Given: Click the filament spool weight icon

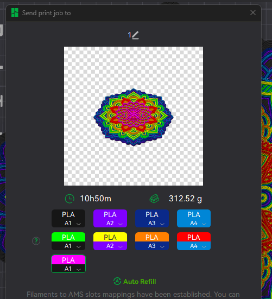Looking at the screenshot, I should [x=154, y=199].
